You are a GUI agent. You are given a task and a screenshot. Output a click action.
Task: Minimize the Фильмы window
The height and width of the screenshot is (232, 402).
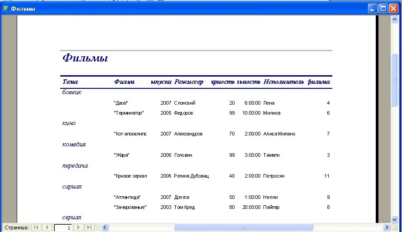[x=373, y=9]
